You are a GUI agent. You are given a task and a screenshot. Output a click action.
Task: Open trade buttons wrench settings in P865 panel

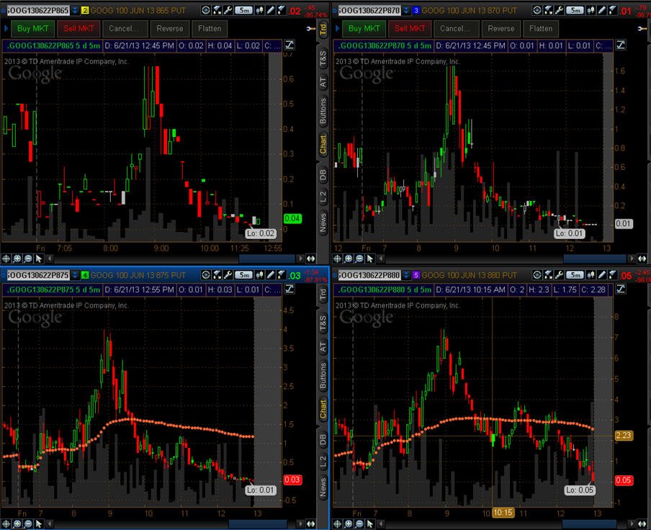click(310, 28)
